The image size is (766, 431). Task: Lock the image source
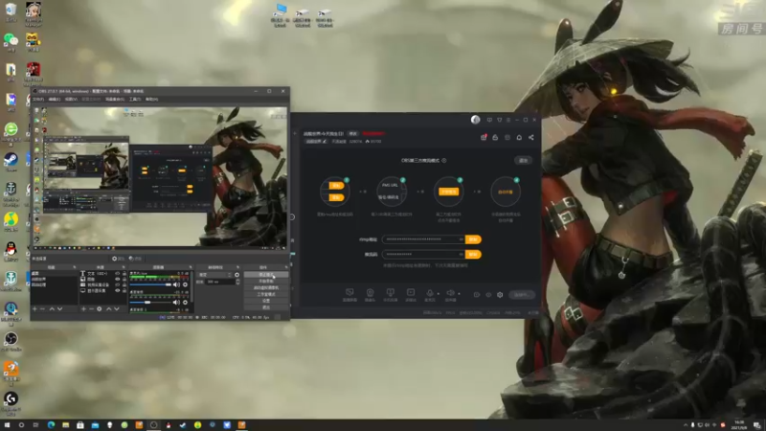point(124,279)
